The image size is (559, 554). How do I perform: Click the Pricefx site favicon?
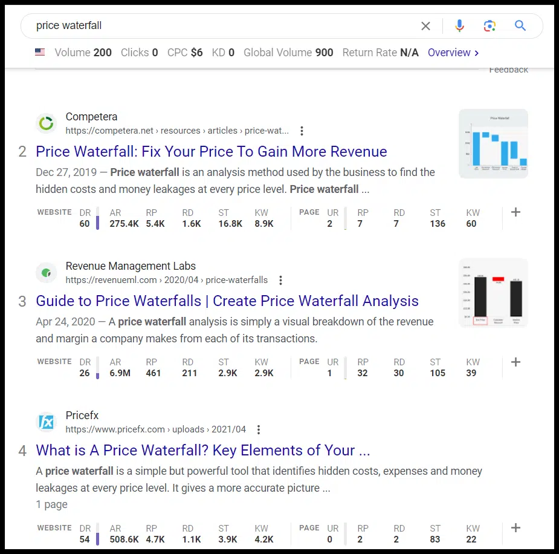coord(47,422)
